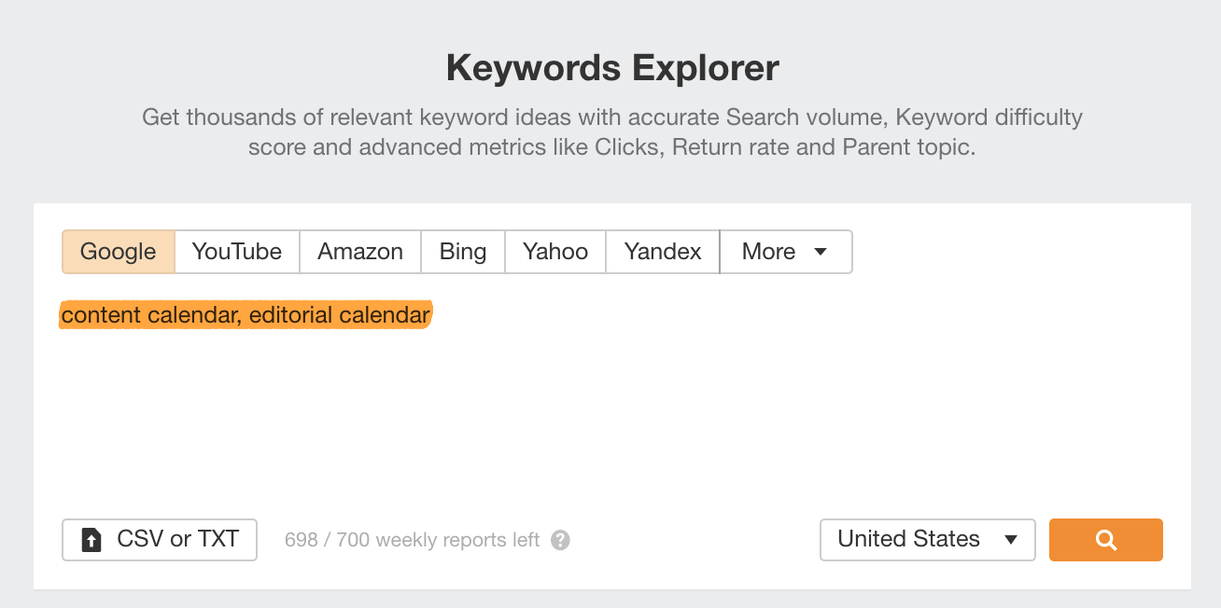The width and height of the screenshot is (1221, 608).
Task: Click the caret arrow beside More
Action: click(x=821, y=252)
